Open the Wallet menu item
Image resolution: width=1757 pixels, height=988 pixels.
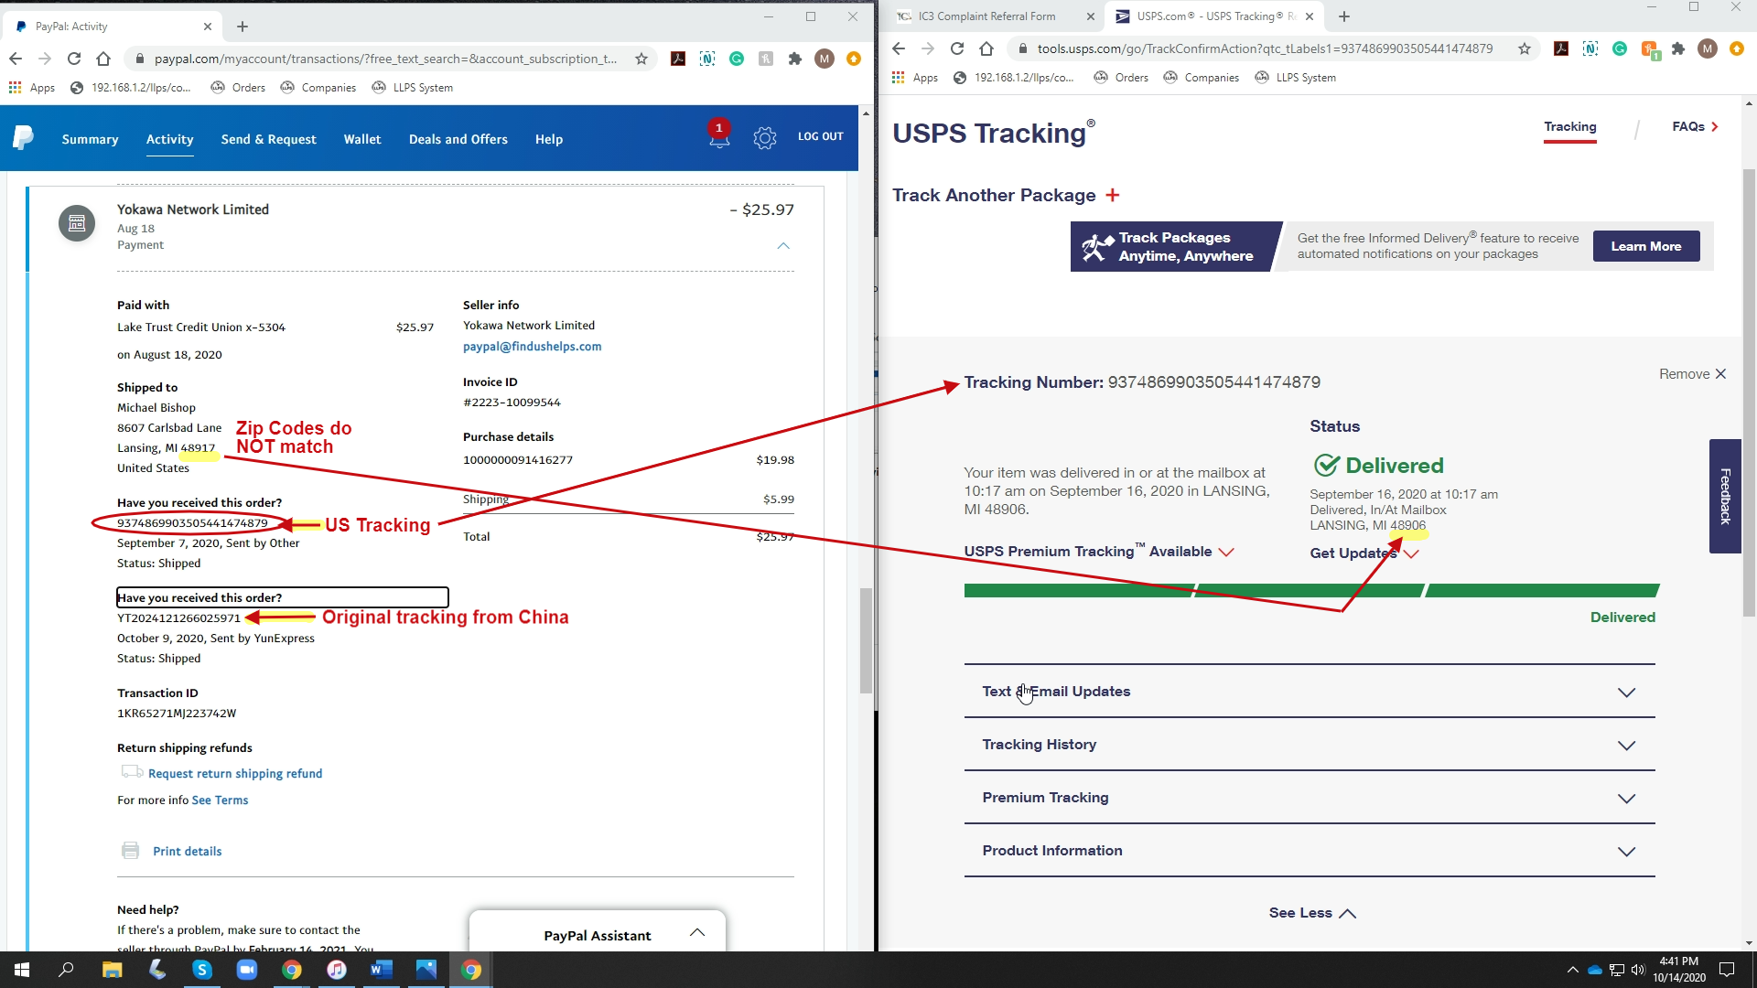click(x=361, y=139)
